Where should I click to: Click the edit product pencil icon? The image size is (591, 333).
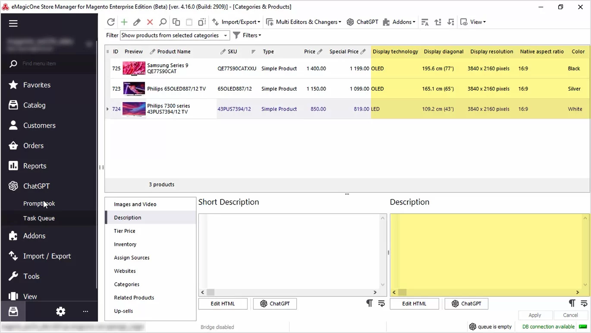[x=137, y=22]
